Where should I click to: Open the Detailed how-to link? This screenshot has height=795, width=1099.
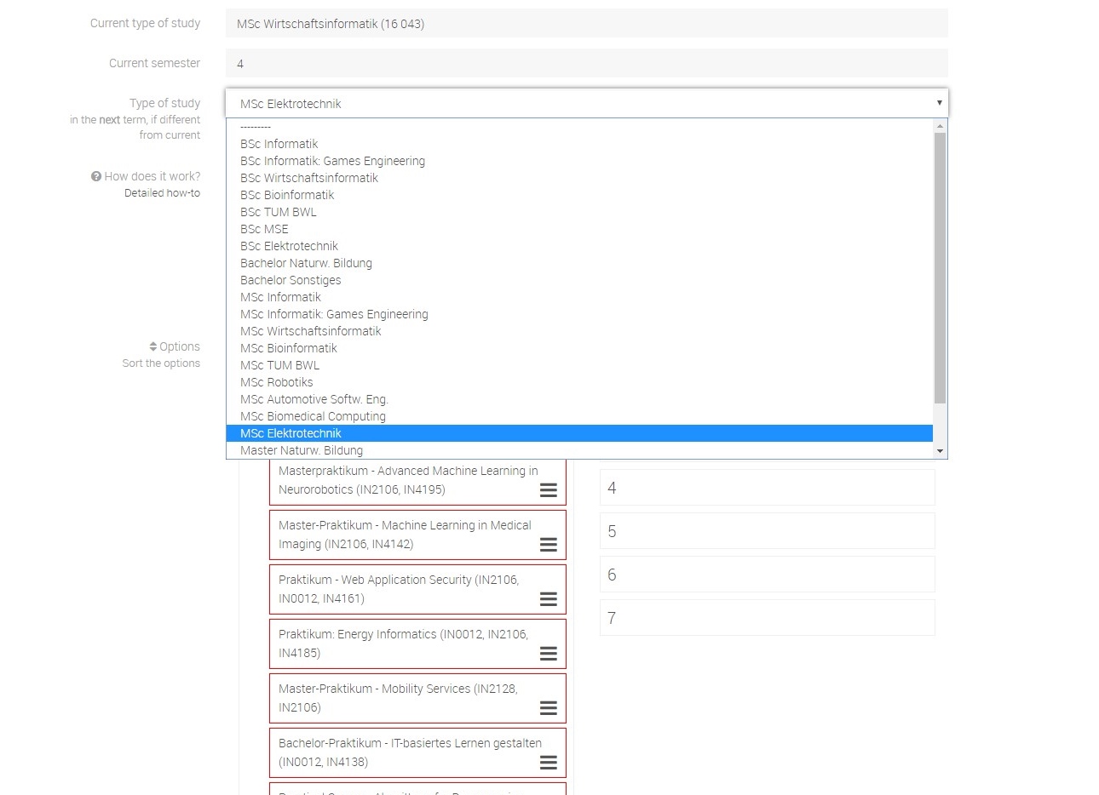[x=162, y=193]
